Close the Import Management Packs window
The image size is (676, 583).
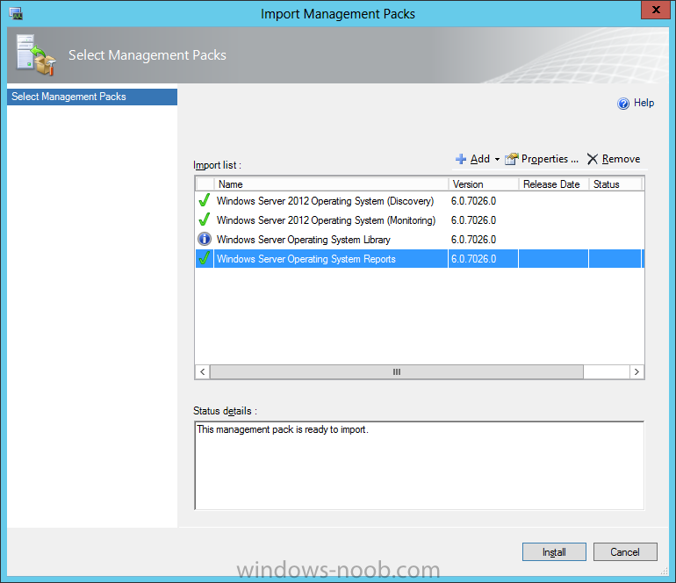(x=656, y=10)
